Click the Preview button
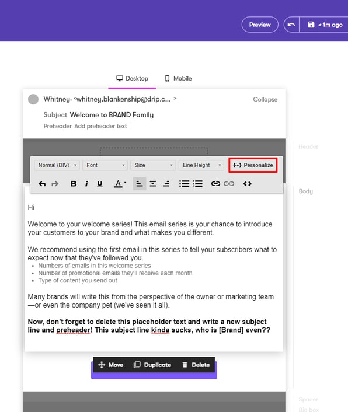 260,25
